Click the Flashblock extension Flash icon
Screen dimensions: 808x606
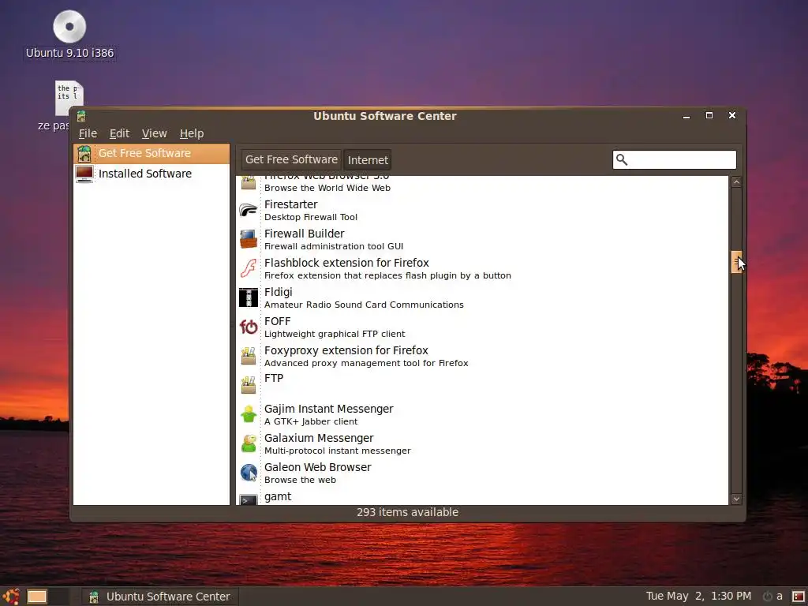click(249, 268)
